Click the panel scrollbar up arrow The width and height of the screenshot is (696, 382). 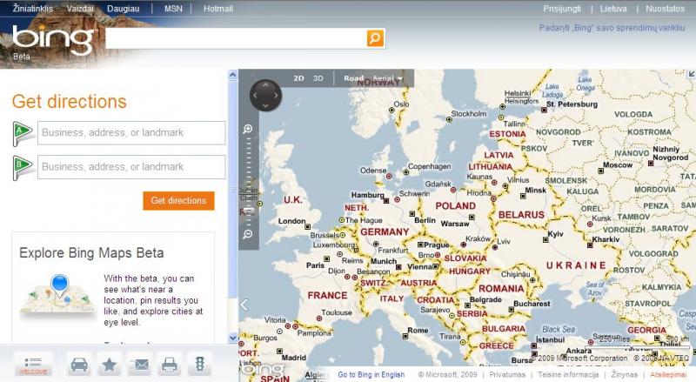[x=232, y=75]
